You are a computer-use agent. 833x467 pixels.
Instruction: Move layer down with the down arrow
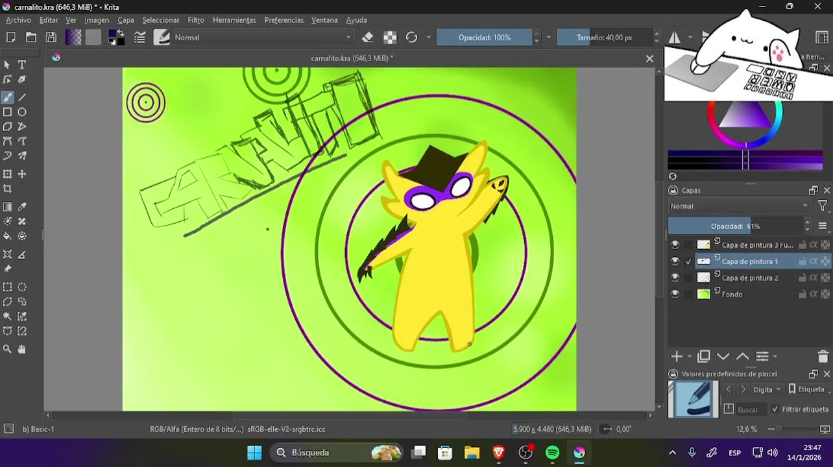click(x=723, y=357)
